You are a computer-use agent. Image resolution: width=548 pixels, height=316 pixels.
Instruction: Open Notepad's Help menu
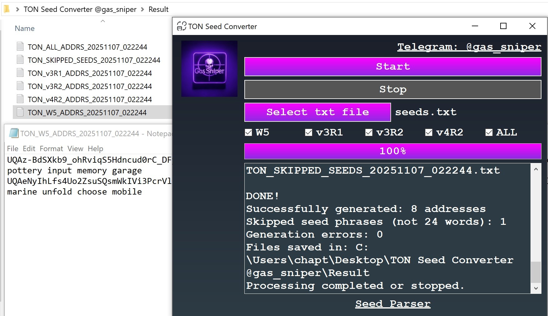95,149
